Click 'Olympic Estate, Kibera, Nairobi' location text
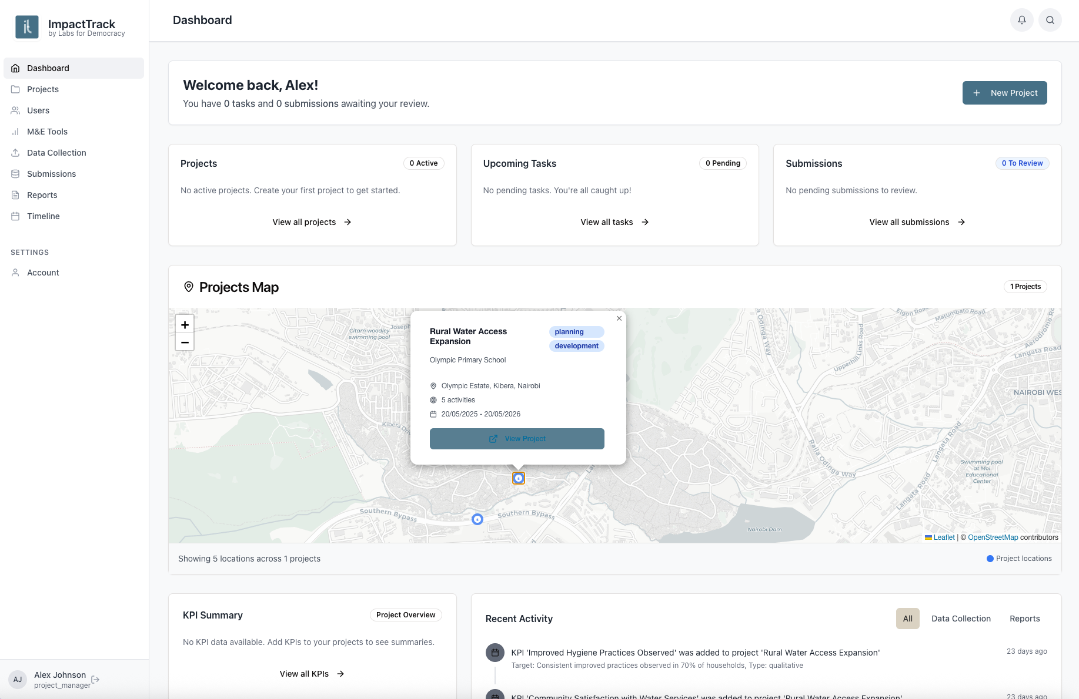 pos(490,386)
